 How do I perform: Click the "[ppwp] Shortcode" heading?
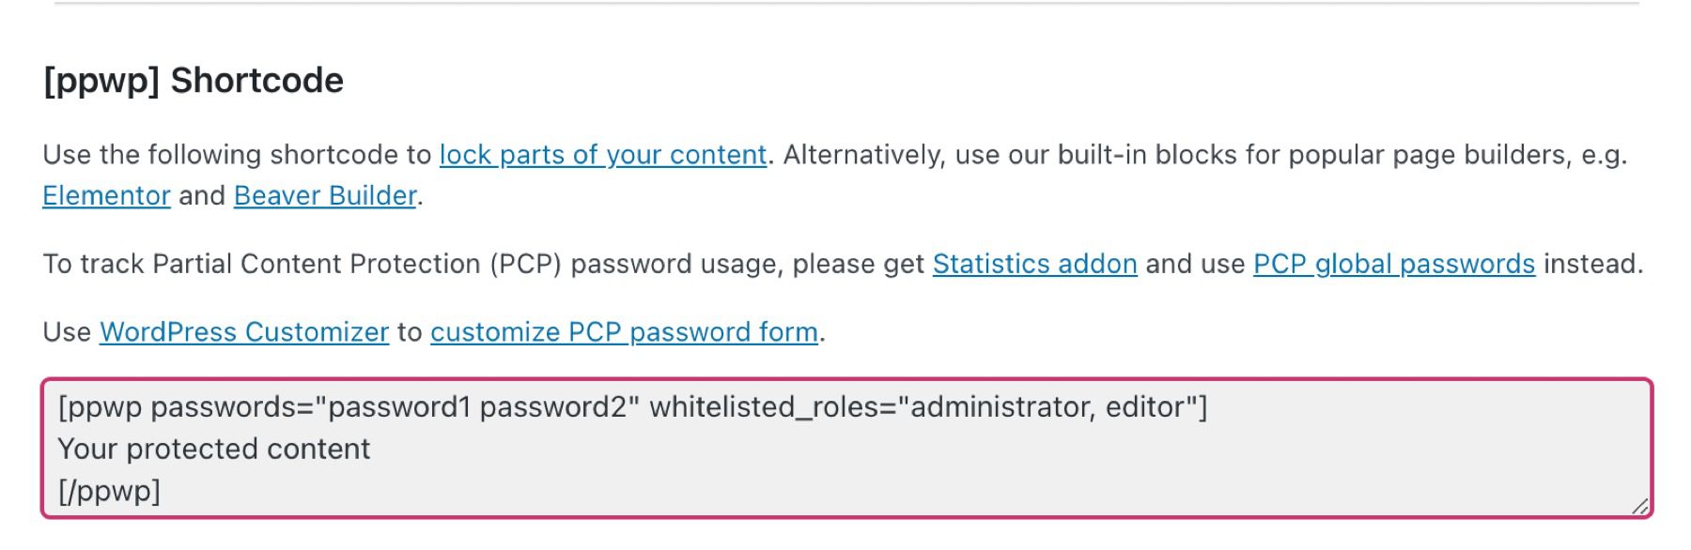click(193, 83)
